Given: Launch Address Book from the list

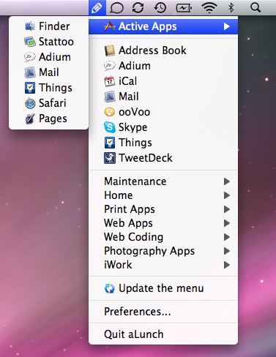Looking at the screenshot, I should (163, 50).
